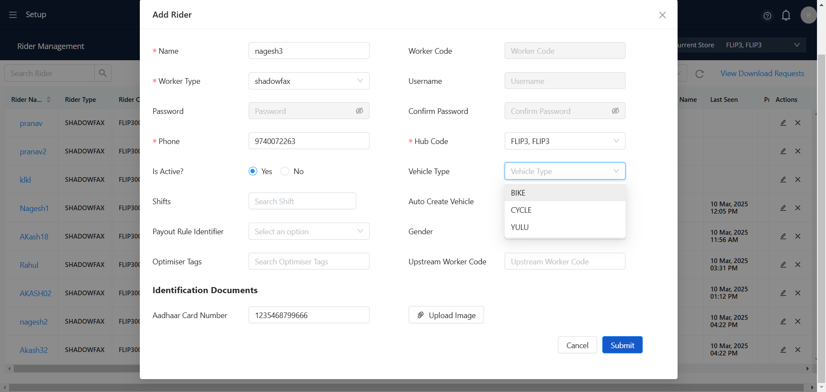Toggle visibility eye in Confirm Password field
Screen dimensions: 826x392
tap(616, 111)
